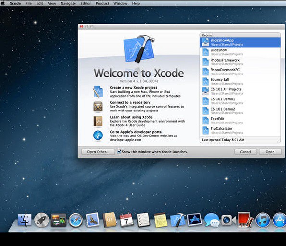Open Safari from the Dock
Screen dimensions: 286x246
tap(75, 220)
